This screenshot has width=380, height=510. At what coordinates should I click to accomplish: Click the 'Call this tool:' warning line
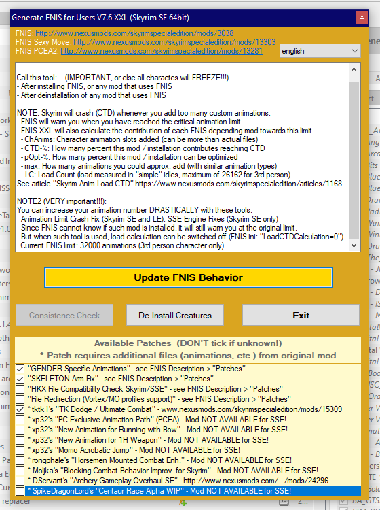[x=123, y=78]
